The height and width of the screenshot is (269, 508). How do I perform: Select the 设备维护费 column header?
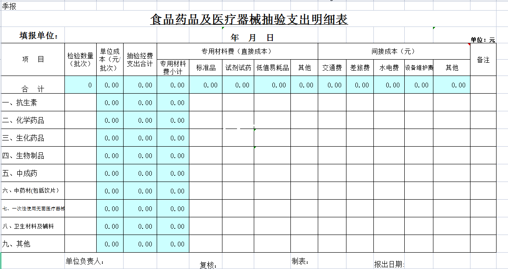click(x=419, y=68)
